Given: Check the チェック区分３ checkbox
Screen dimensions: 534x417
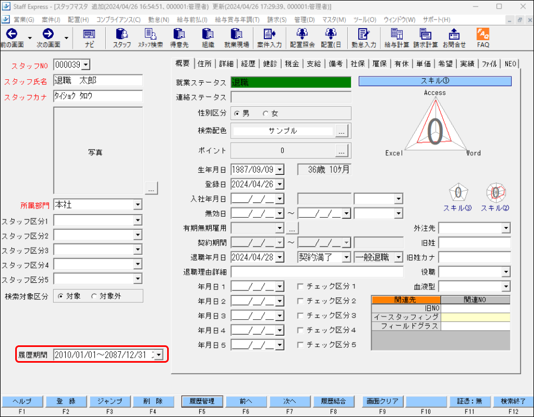Looking at the screenshot, I should [300, 316].
